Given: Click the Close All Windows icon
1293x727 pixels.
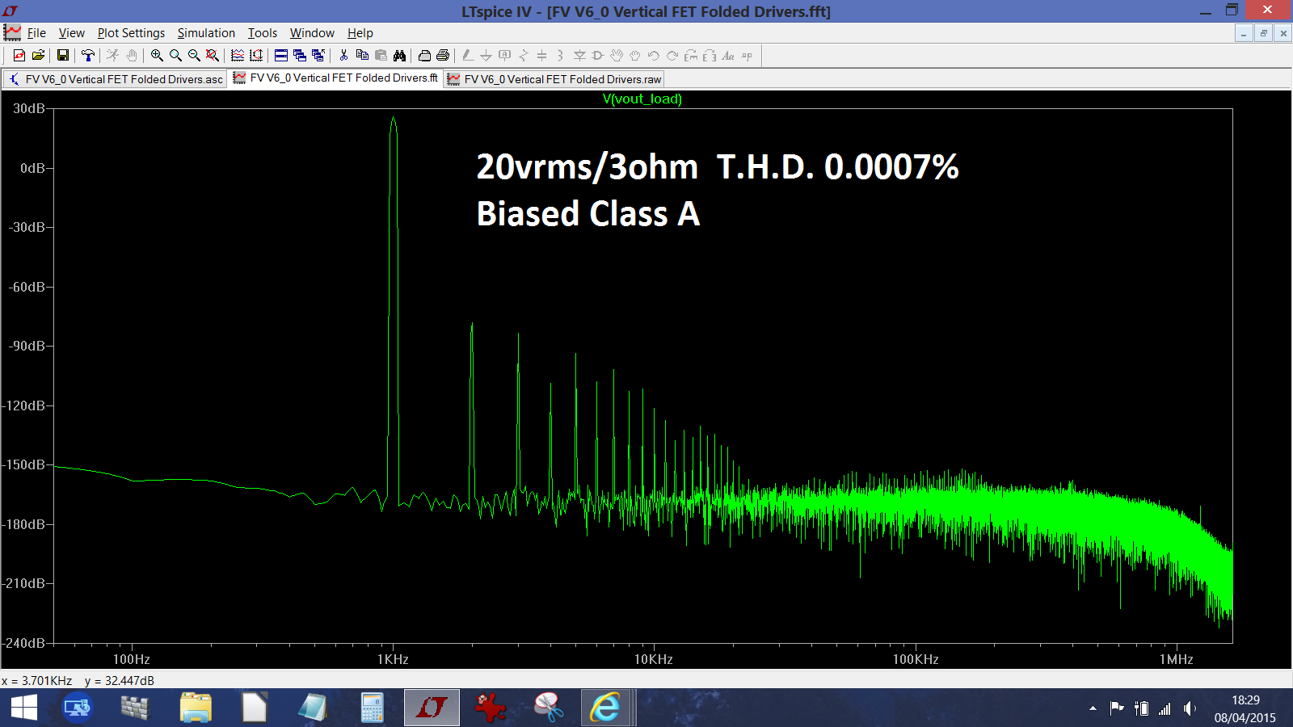Looking at the screenshot, I should tap(318, 55).
